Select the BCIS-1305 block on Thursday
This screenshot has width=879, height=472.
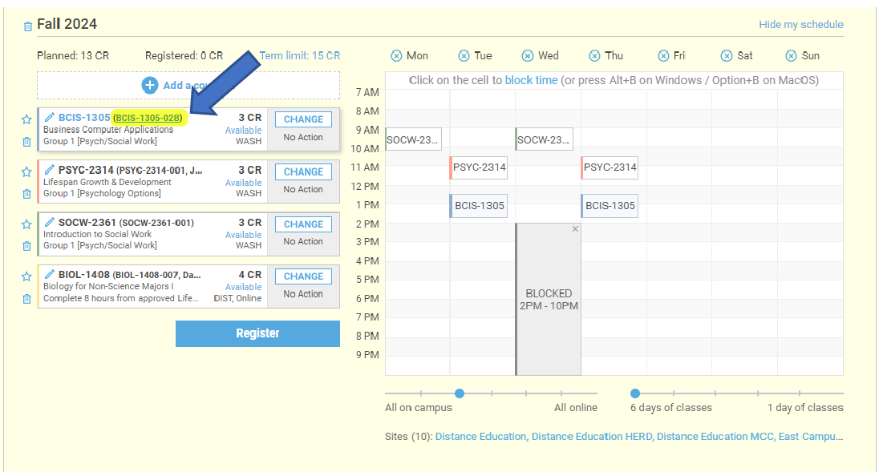(610, 206)
